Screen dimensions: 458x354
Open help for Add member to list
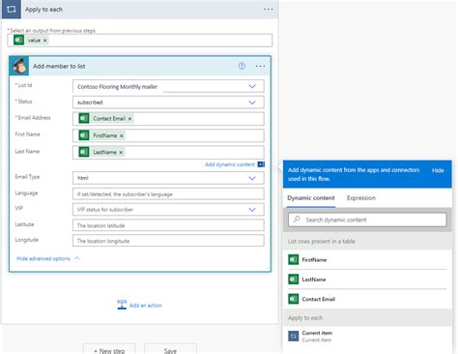coord(242,66)
